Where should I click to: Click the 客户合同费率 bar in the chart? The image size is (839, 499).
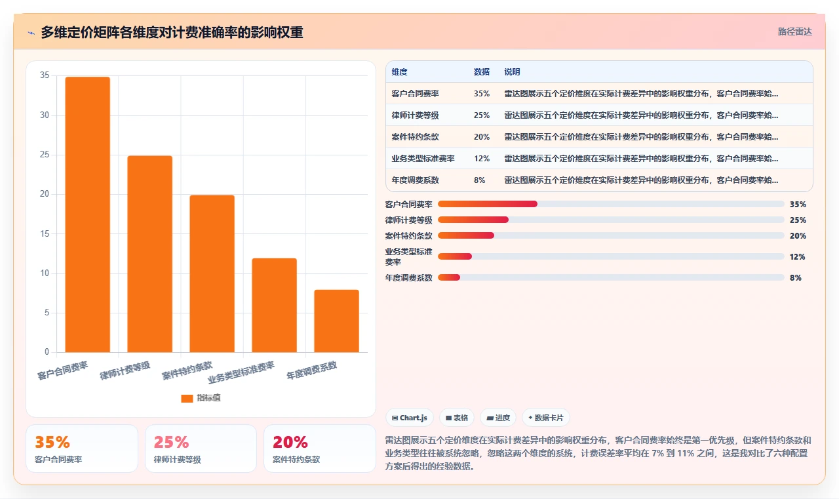(88, 214)
